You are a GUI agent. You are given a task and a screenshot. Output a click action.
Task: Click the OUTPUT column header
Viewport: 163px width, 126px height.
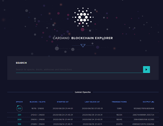click(148, 102)
